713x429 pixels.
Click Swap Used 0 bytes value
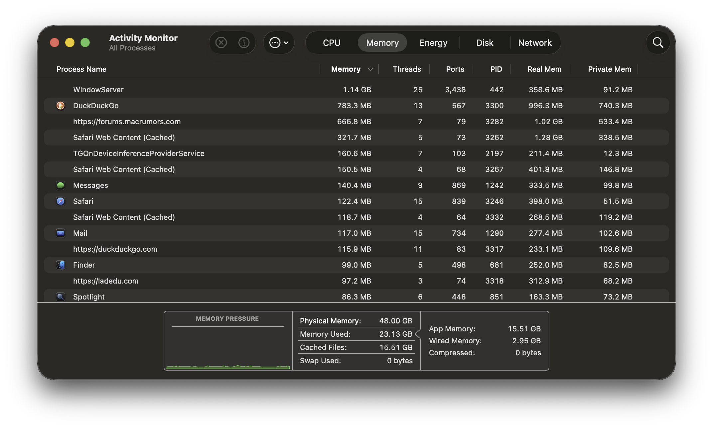(x=400, y=361)
